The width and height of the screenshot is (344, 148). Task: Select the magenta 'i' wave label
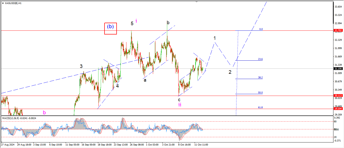click(x=136, y=21)
